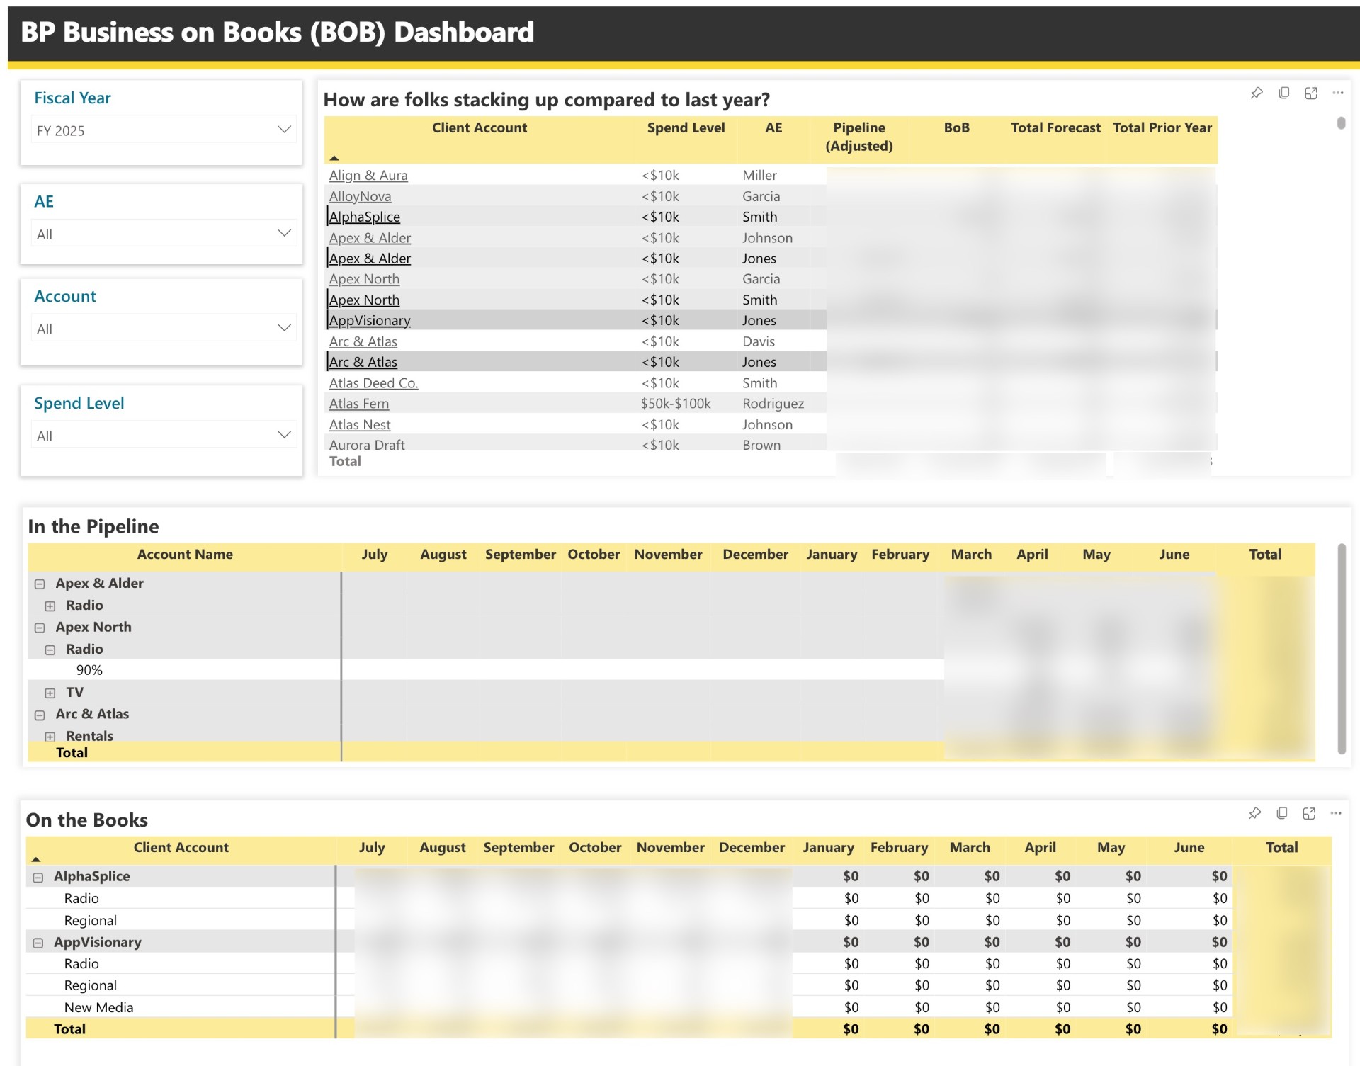Screen dimensions: 1360x1066
Task: Open the Atlas Deed Co. account link
Action: (373, 382)
